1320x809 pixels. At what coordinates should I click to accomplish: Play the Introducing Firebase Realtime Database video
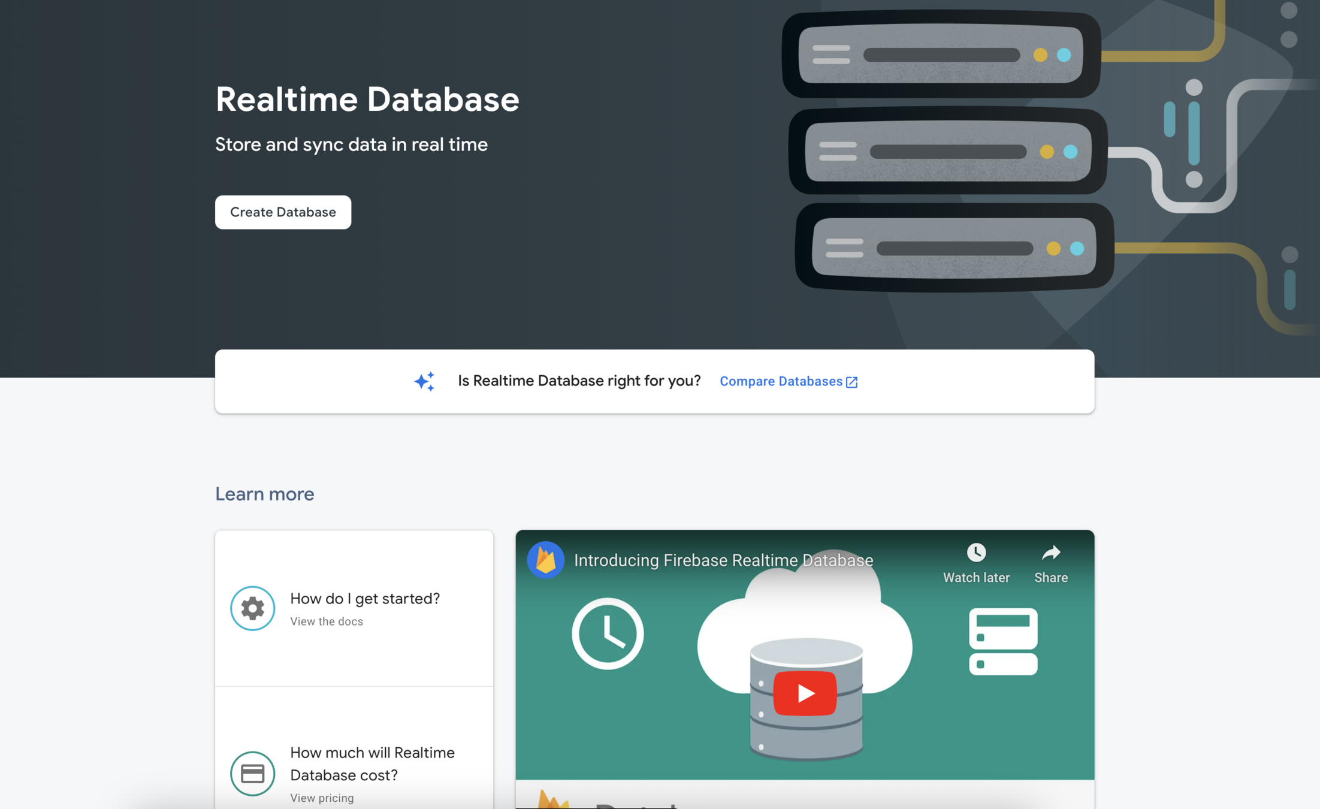click(x=804, y=693)
